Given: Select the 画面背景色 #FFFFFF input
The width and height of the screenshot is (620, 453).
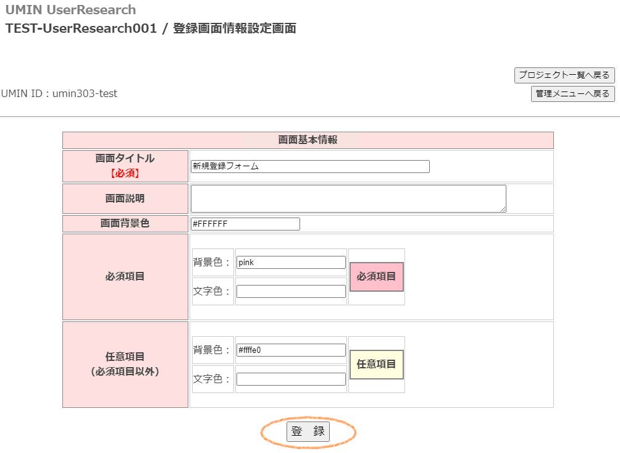Looking at the screenshot, I should (245, 224).
